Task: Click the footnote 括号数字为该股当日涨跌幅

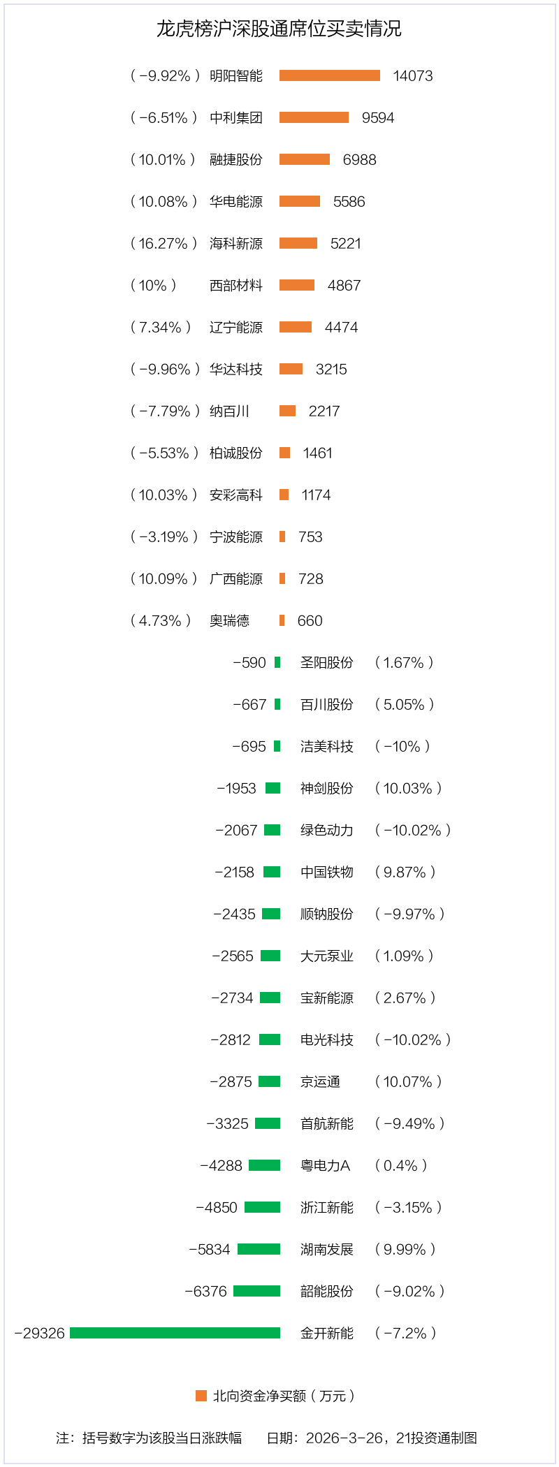Action: pos(162,1438)
